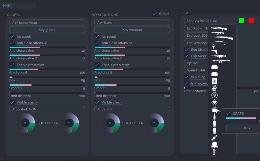Image resolution: width=260 pixels, height=161 pixels.
Task: Select the bow icon in loot list
Action: (222, 43)
